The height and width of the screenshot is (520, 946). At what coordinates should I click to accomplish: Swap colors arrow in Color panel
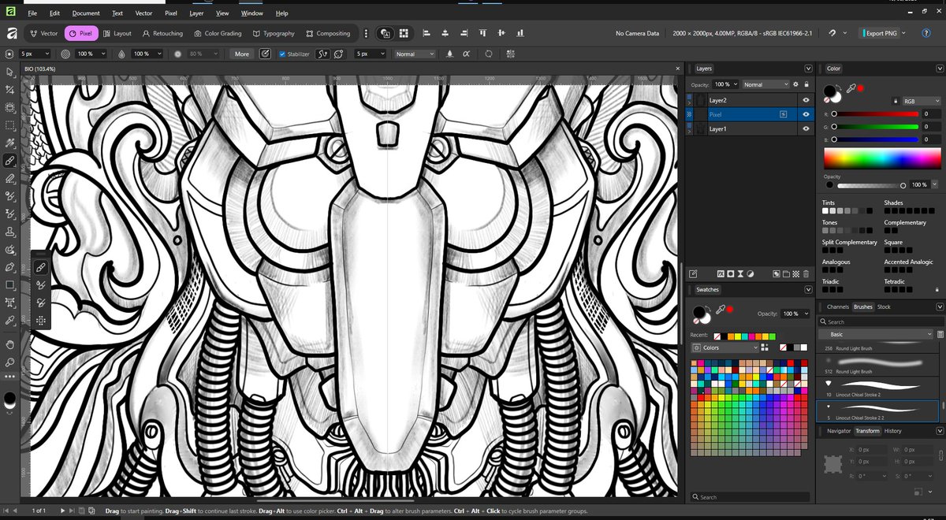tap(840, 88)
